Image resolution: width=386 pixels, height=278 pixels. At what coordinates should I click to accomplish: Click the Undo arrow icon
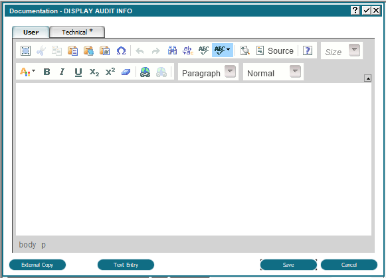tap(140, 51)
